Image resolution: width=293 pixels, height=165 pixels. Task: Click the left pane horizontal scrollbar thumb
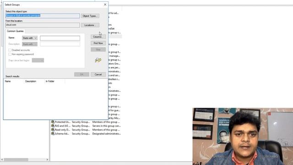[x=16, y=159]
